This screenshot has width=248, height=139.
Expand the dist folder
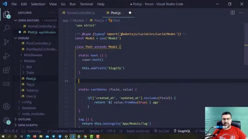point(29,67)
